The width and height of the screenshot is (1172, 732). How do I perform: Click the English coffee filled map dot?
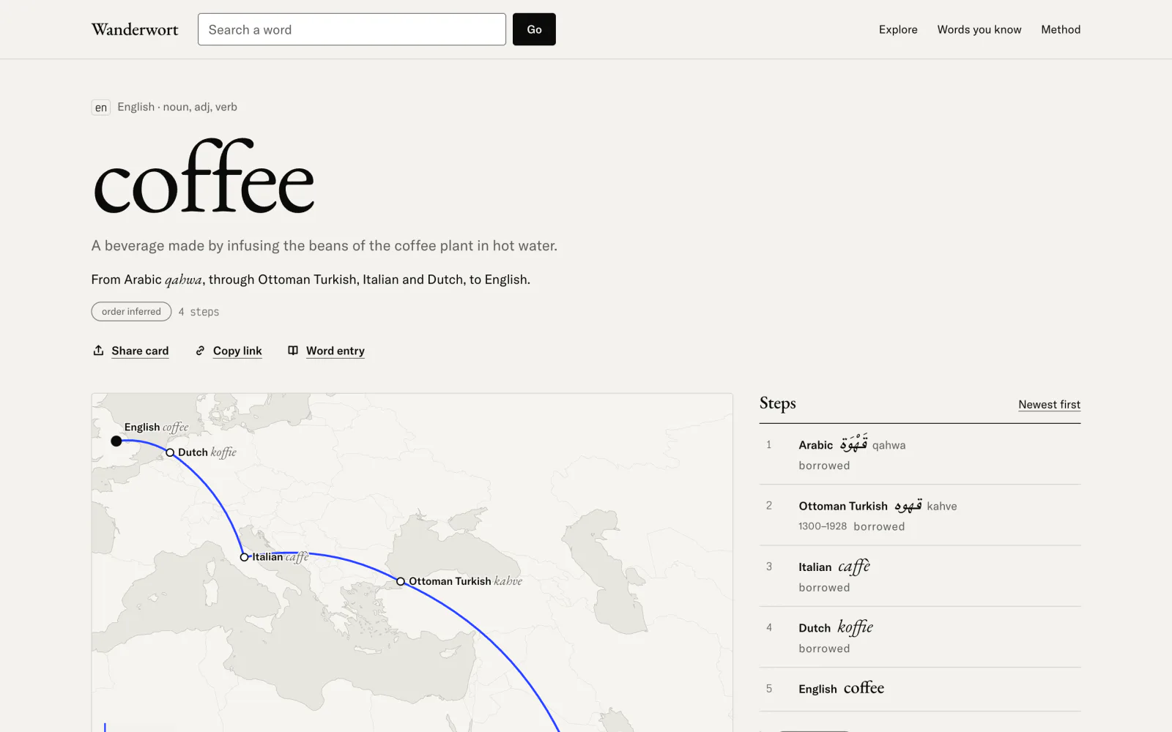(116, 441)
